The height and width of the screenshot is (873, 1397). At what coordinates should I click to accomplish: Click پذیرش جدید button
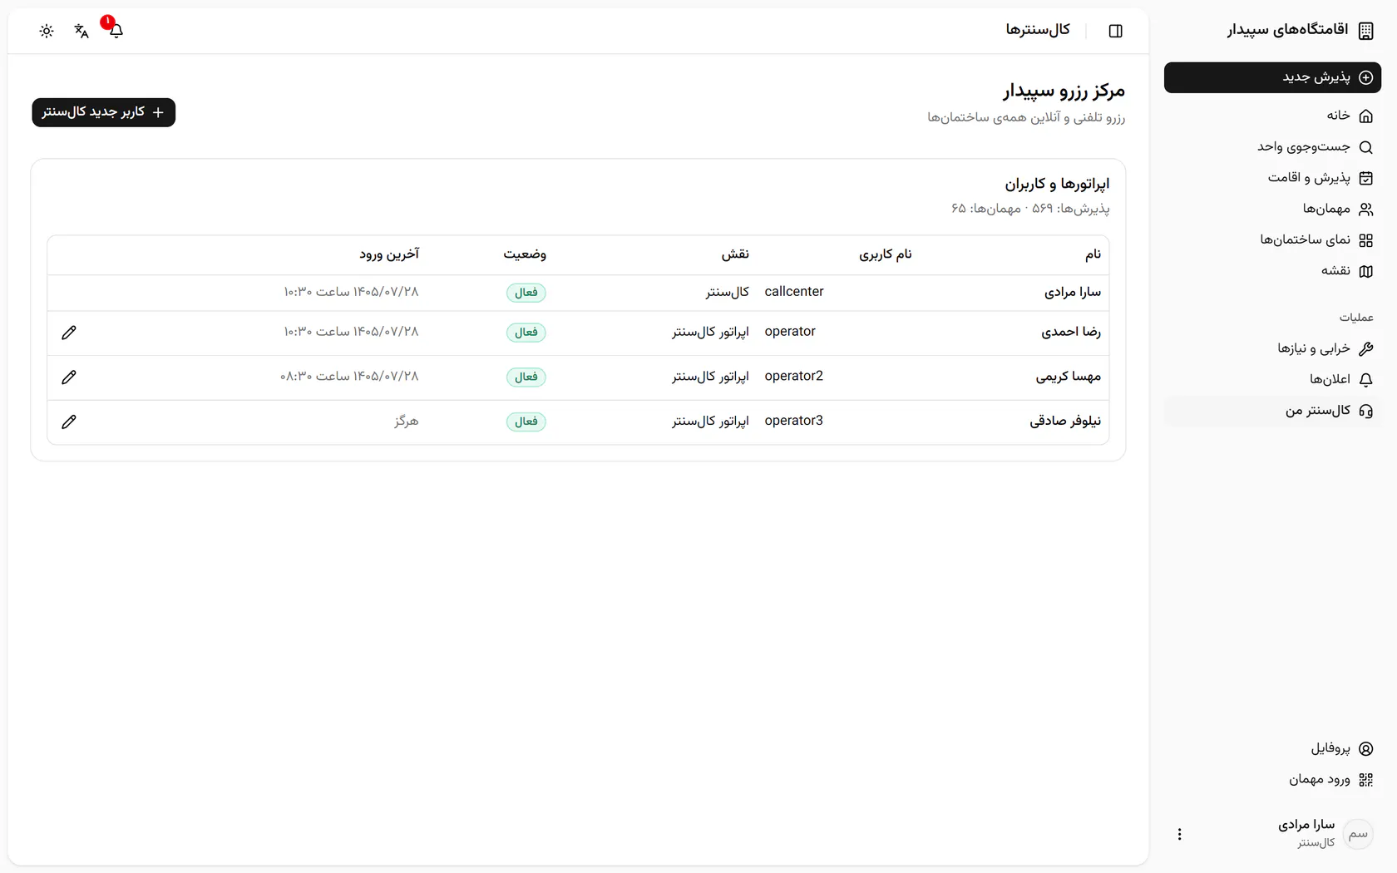pos(1272,77)
